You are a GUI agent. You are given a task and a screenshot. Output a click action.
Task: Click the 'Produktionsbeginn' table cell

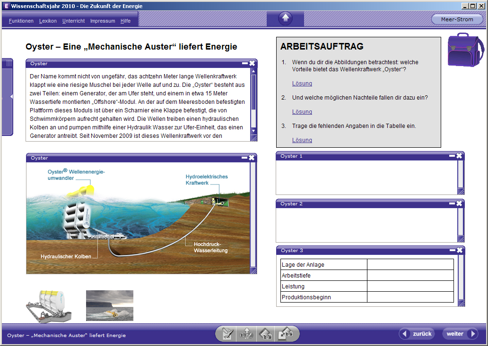(x=324, y=297)
